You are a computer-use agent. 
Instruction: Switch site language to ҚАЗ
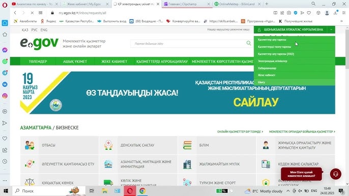coord(25,30)
